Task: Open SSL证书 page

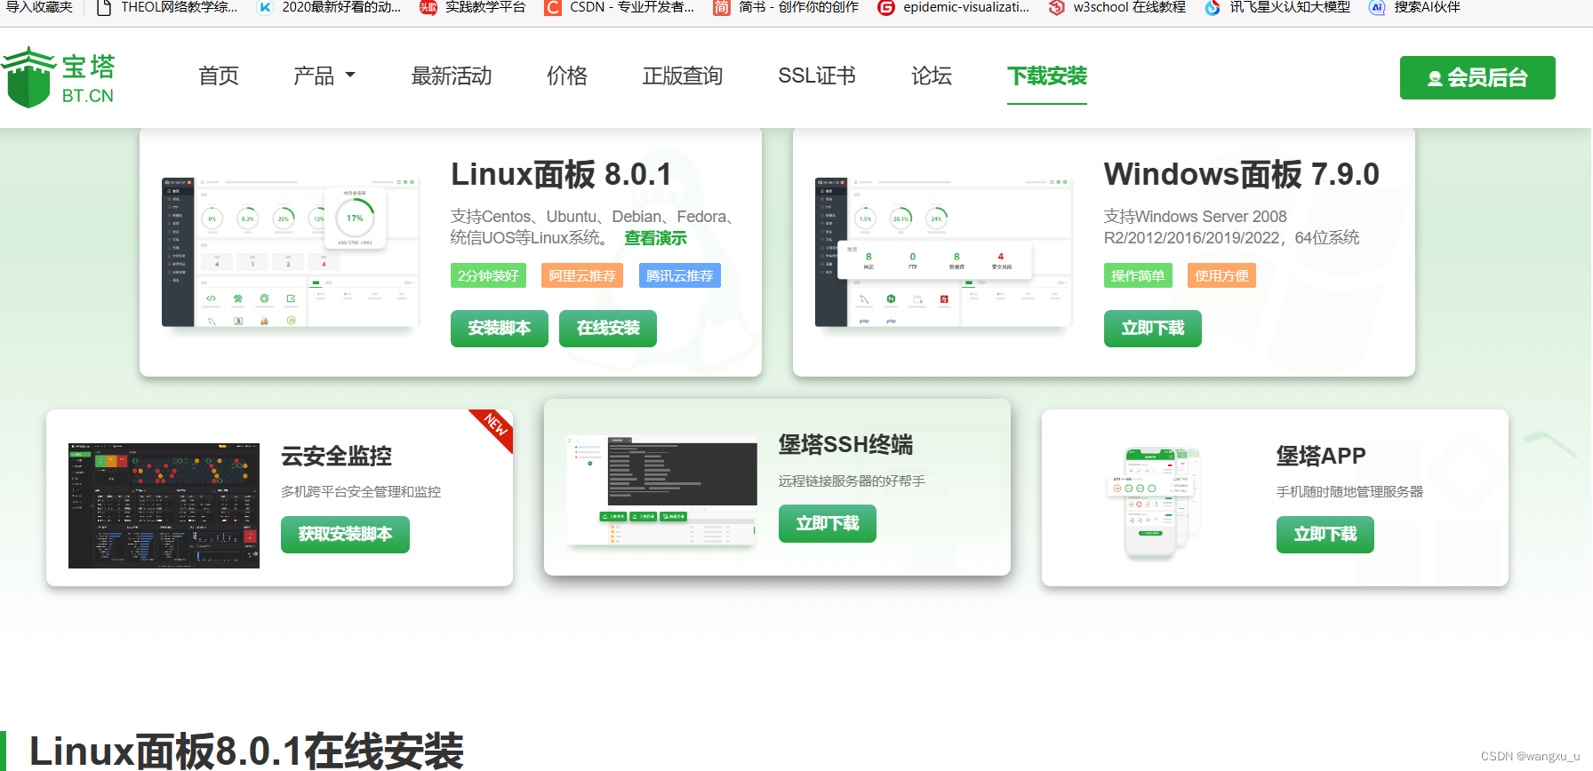Action: (x=817, y=76)
